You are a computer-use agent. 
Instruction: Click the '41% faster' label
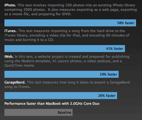(x=115, y=49)
